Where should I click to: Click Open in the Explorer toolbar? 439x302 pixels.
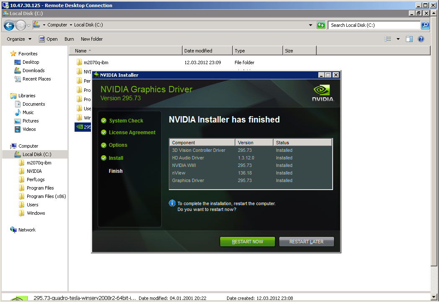(49, 39)
